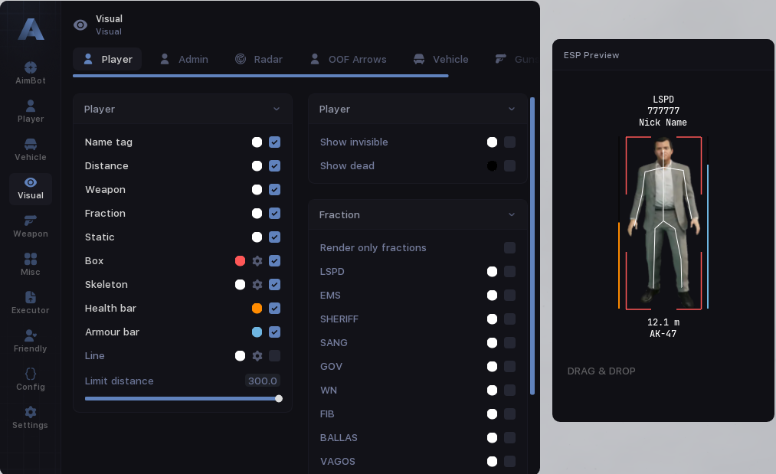Click the eye icon beside Visual title
776x474 pixels.
coord(80,25)
